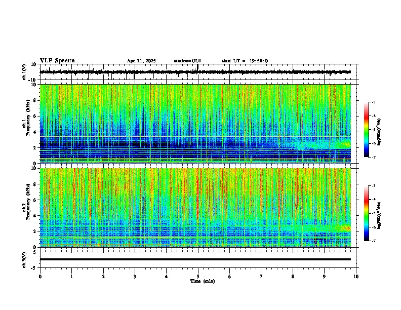
Task: Click time axis tick label "1"
Action: tap(71, 277)
